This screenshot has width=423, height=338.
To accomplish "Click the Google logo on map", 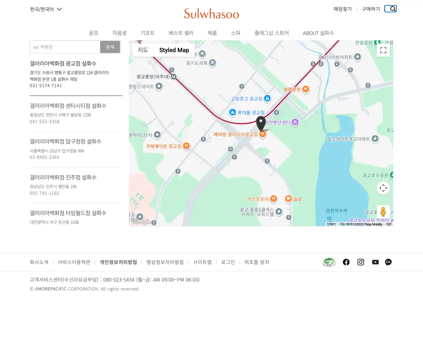I will (x=141, y=222).
